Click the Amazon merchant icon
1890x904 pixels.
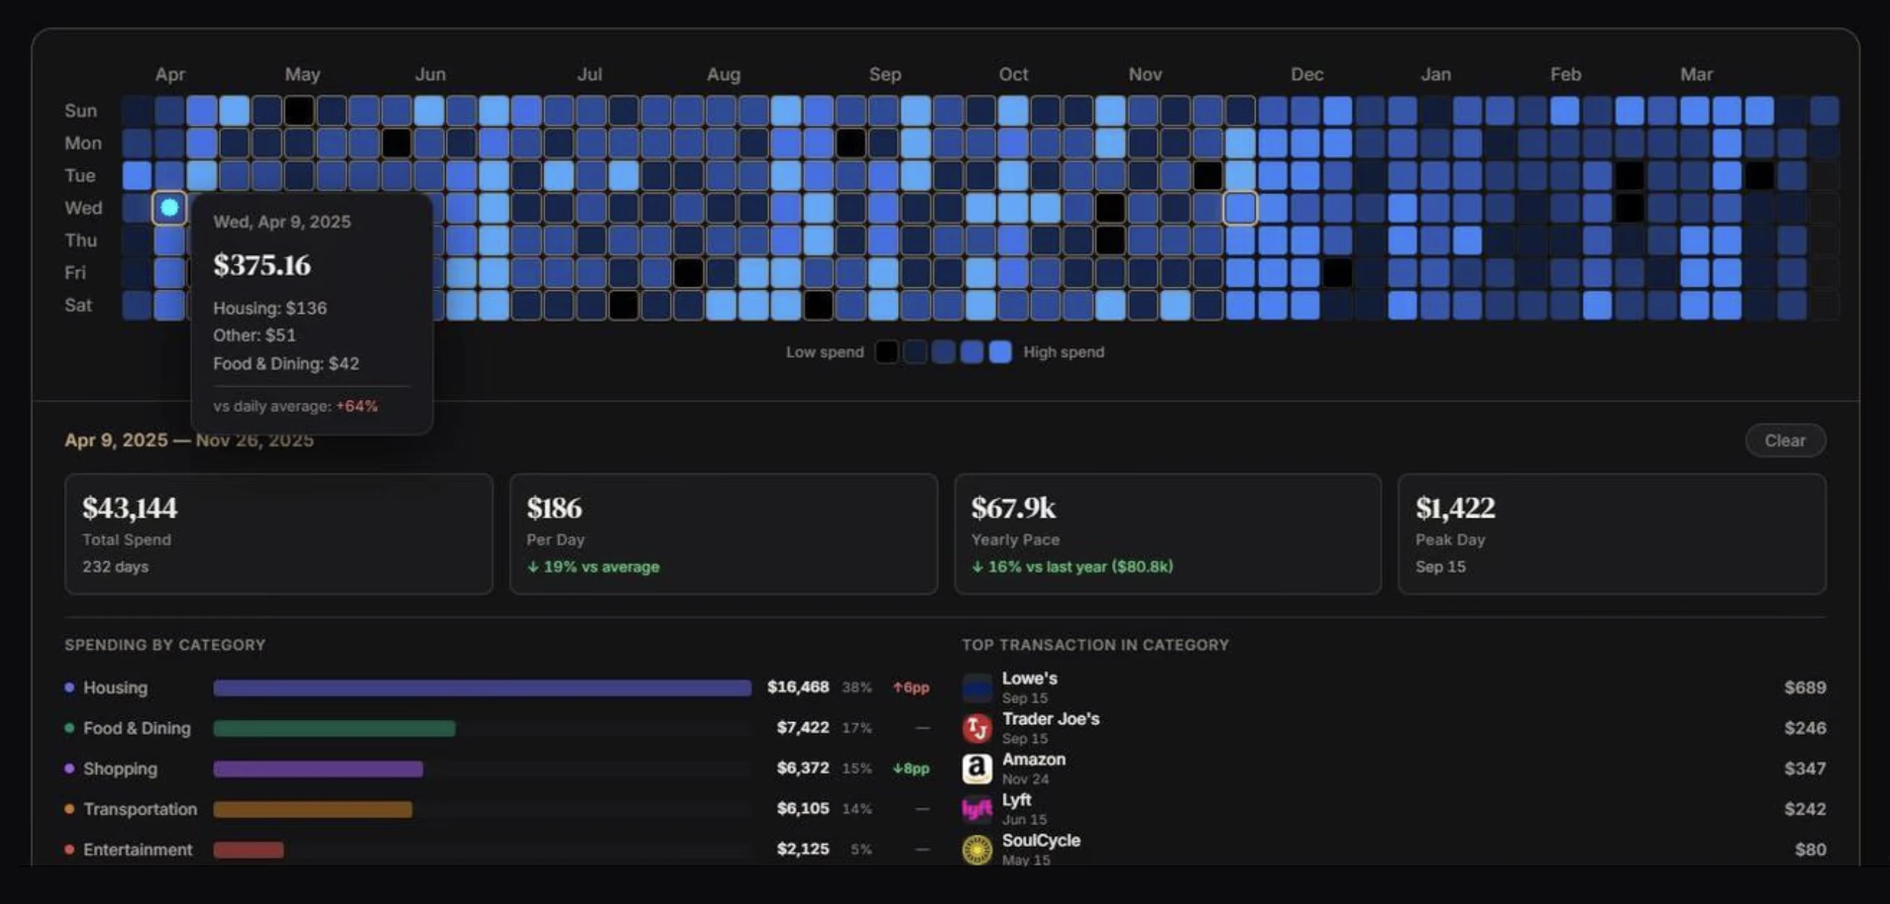coord(978,768)
